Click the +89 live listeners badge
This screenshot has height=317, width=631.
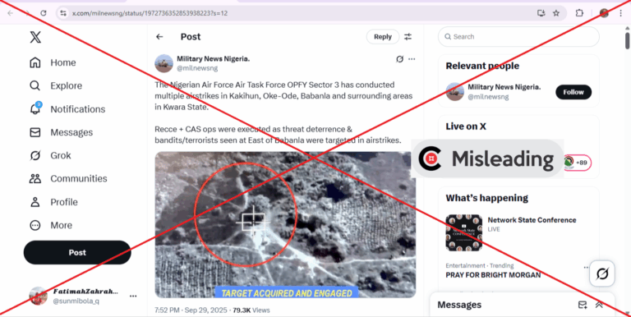point(578,163)
